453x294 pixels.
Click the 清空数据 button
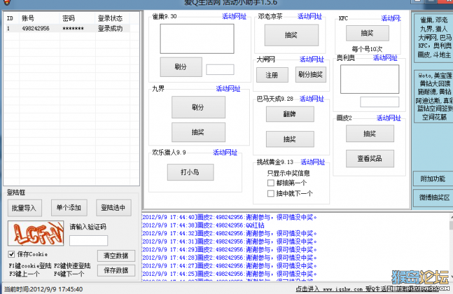116,256
